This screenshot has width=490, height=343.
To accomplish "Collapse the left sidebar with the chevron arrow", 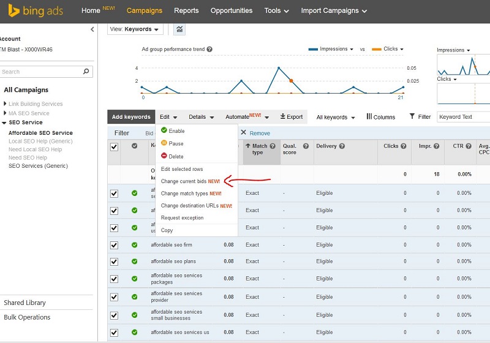I will click(92, 29).
